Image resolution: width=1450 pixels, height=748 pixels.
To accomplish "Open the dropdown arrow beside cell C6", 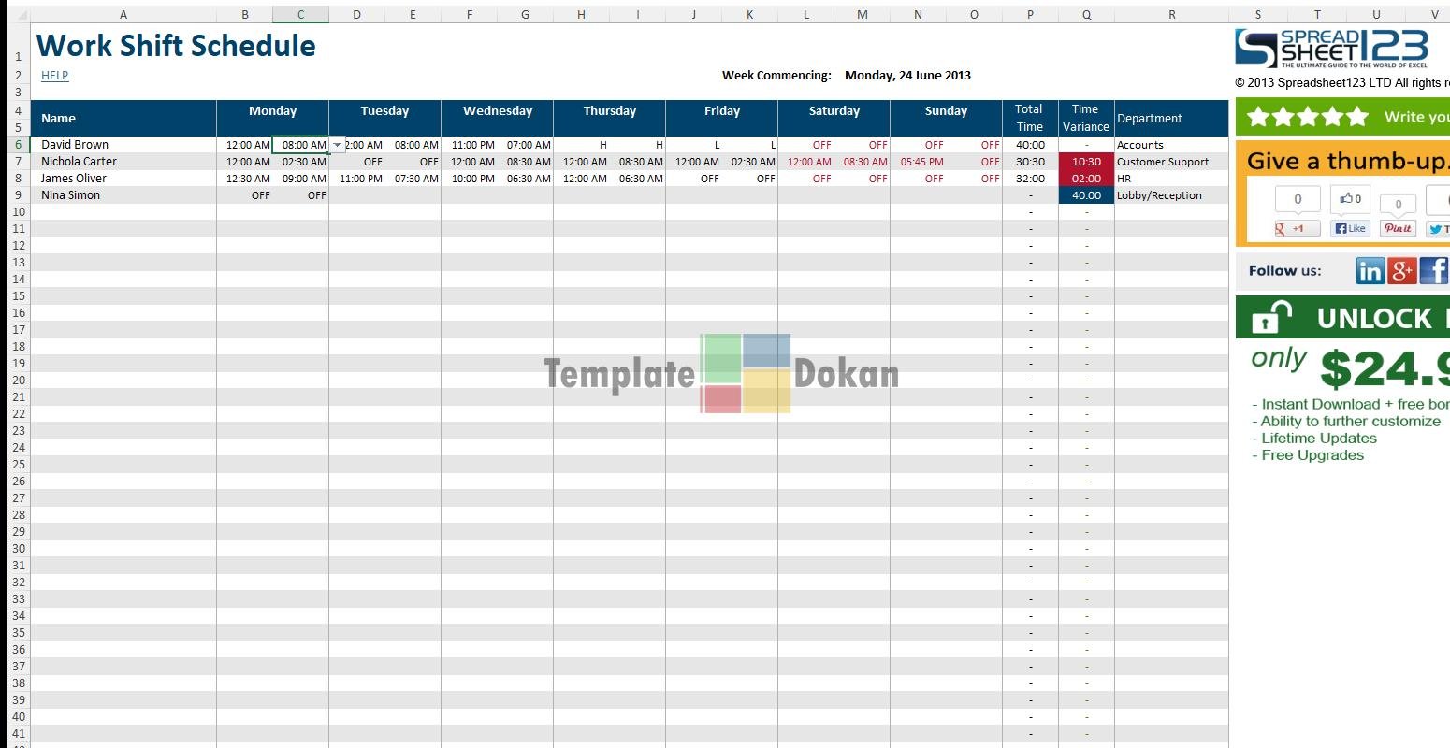I will click(x=337, y=145).
